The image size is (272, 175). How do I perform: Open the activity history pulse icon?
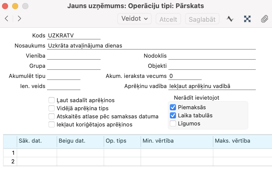point(230,19)
